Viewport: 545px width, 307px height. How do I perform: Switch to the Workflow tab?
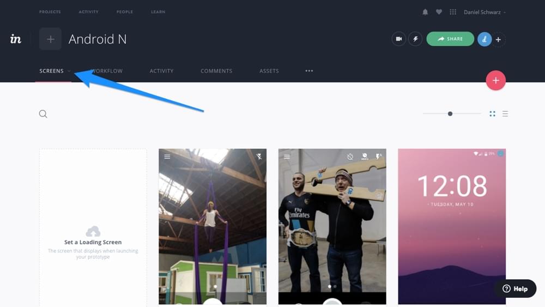point(107,71)
